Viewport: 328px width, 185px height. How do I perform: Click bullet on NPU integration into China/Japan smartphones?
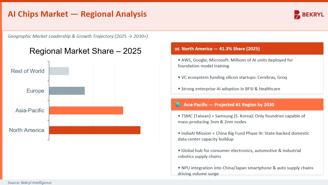tap(245, 171)
